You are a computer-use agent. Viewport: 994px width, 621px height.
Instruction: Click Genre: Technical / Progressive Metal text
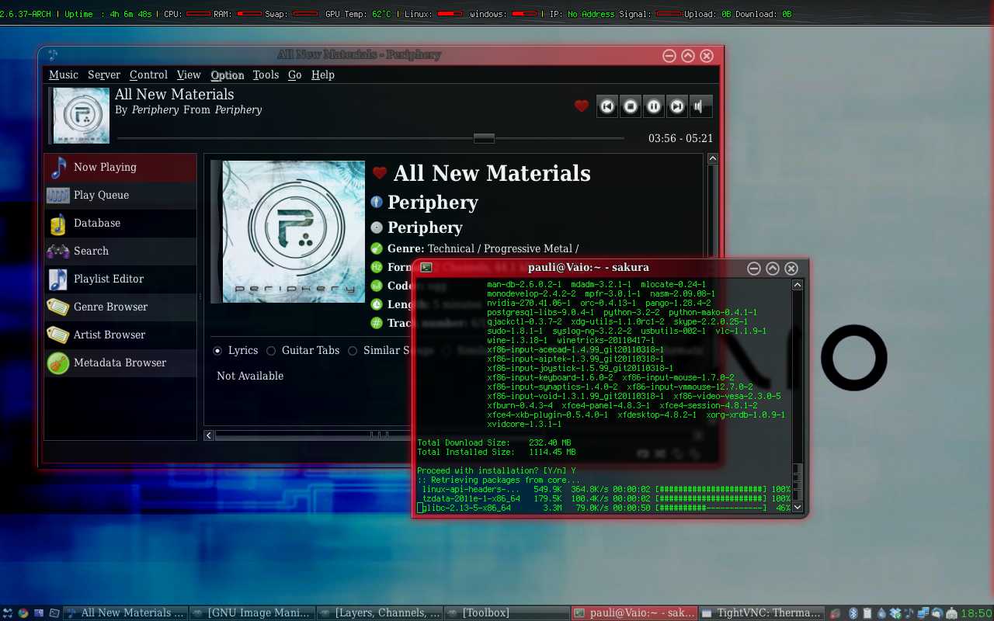click(483, 248)
